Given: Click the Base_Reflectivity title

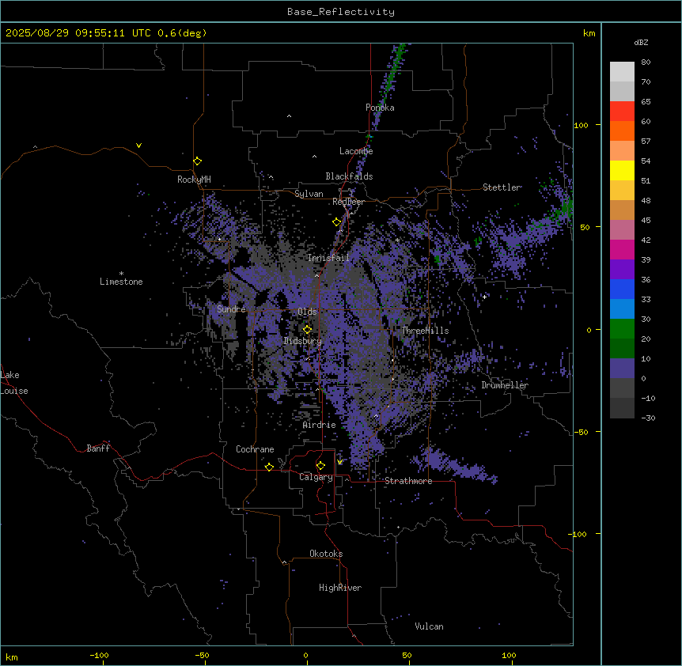Looking at the screenshot, I should coord(341,12).
